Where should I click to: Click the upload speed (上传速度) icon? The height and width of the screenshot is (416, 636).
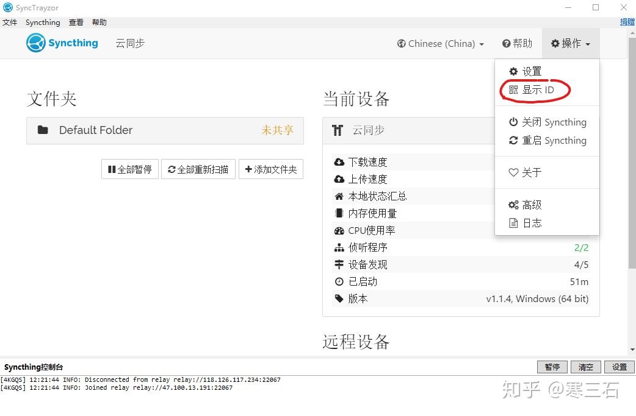(339, 179)
